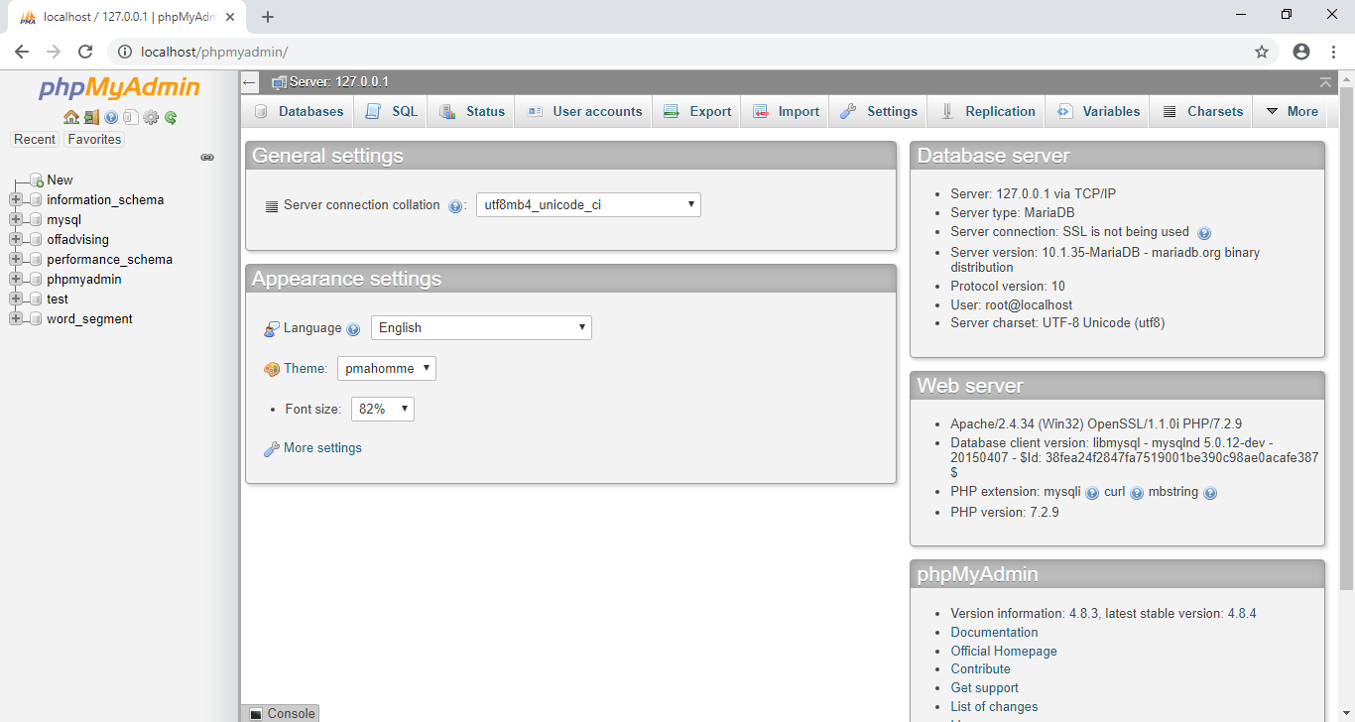Open the Theme dropdown showing pmahomme

tap(387, 368)
